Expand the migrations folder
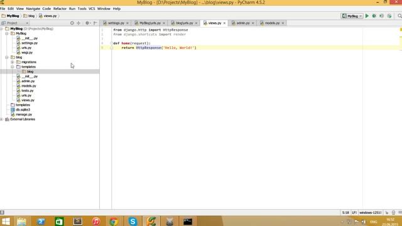 point(13,62)
